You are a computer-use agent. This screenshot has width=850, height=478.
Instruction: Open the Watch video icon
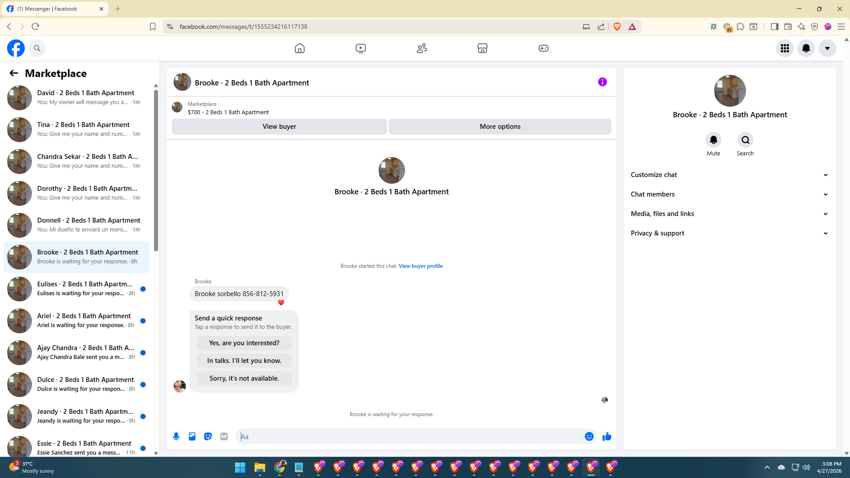(x=361, y=48)
